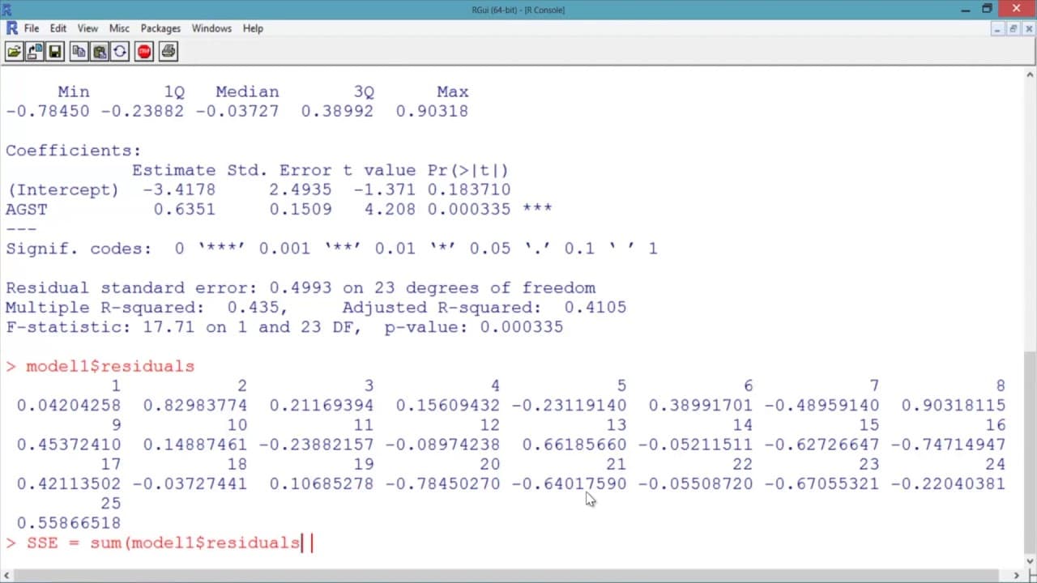This screenshot has height=583, width=1037.
Task: Click the Std. Error value 2.4935
Action: [x=301, y=189]
